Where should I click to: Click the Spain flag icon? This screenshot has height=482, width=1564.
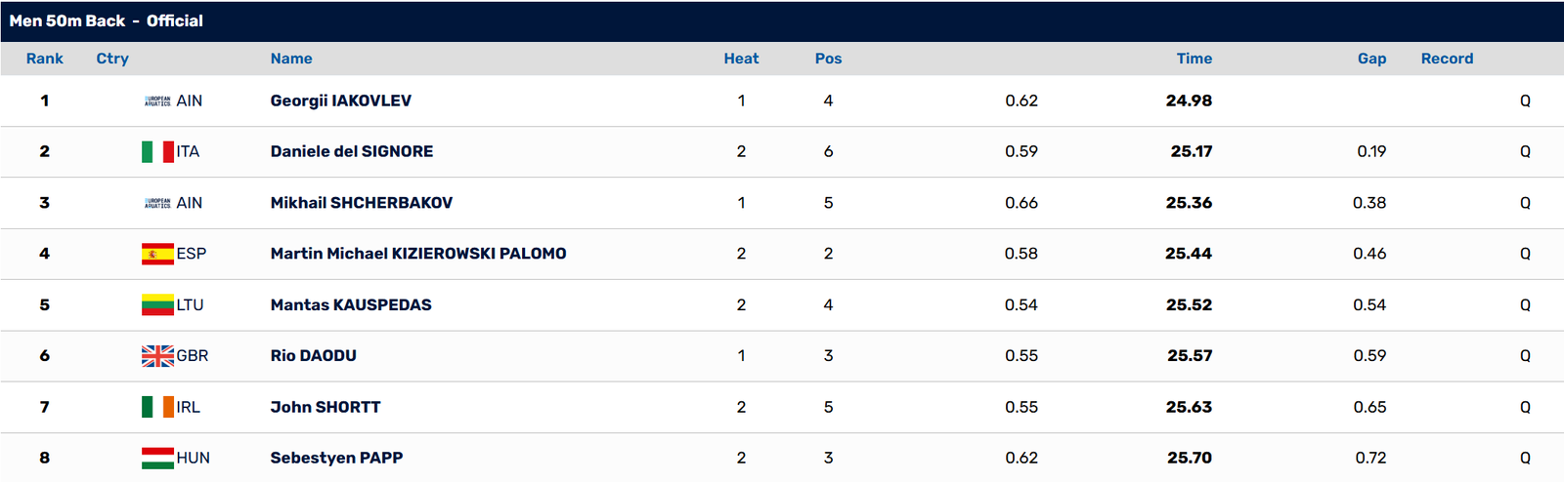[157, 254]
